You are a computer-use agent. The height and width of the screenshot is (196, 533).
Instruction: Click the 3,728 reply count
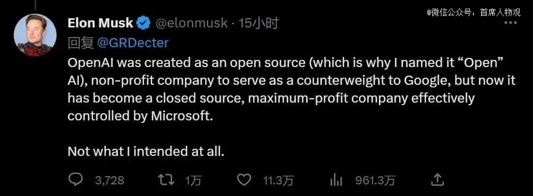coord(109,180)
